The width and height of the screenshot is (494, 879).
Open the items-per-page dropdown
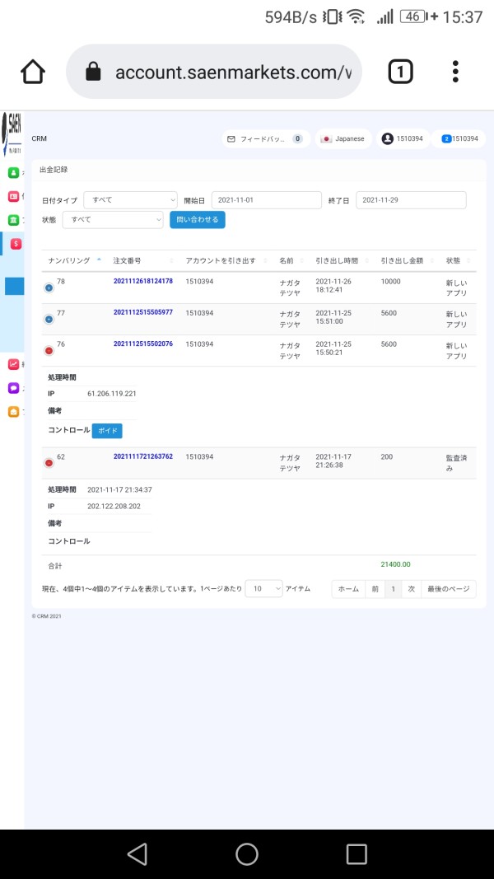263,589
